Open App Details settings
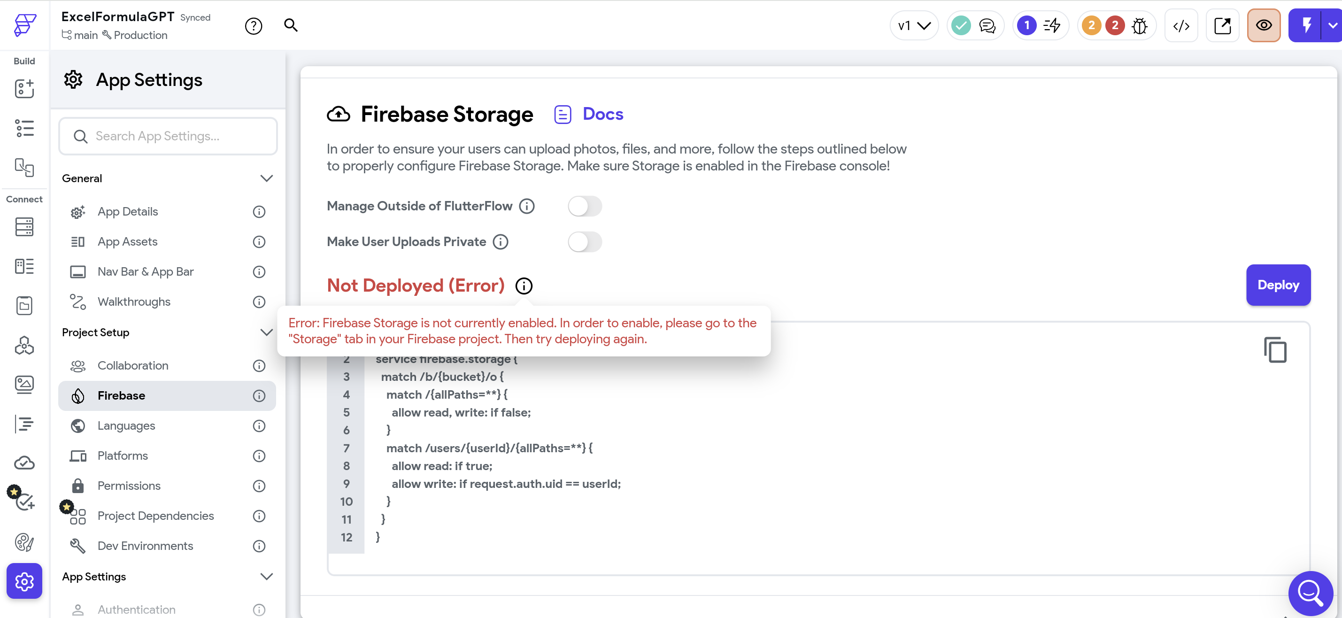 [x=167, y=212]
